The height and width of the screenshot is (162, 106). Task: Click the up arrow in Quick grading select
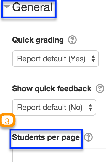click(93, 57)
